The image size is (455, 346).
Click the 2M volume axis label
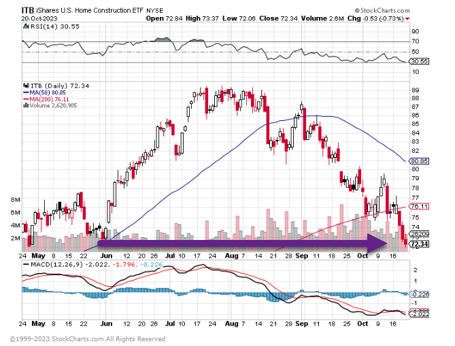tap(16, 238)
